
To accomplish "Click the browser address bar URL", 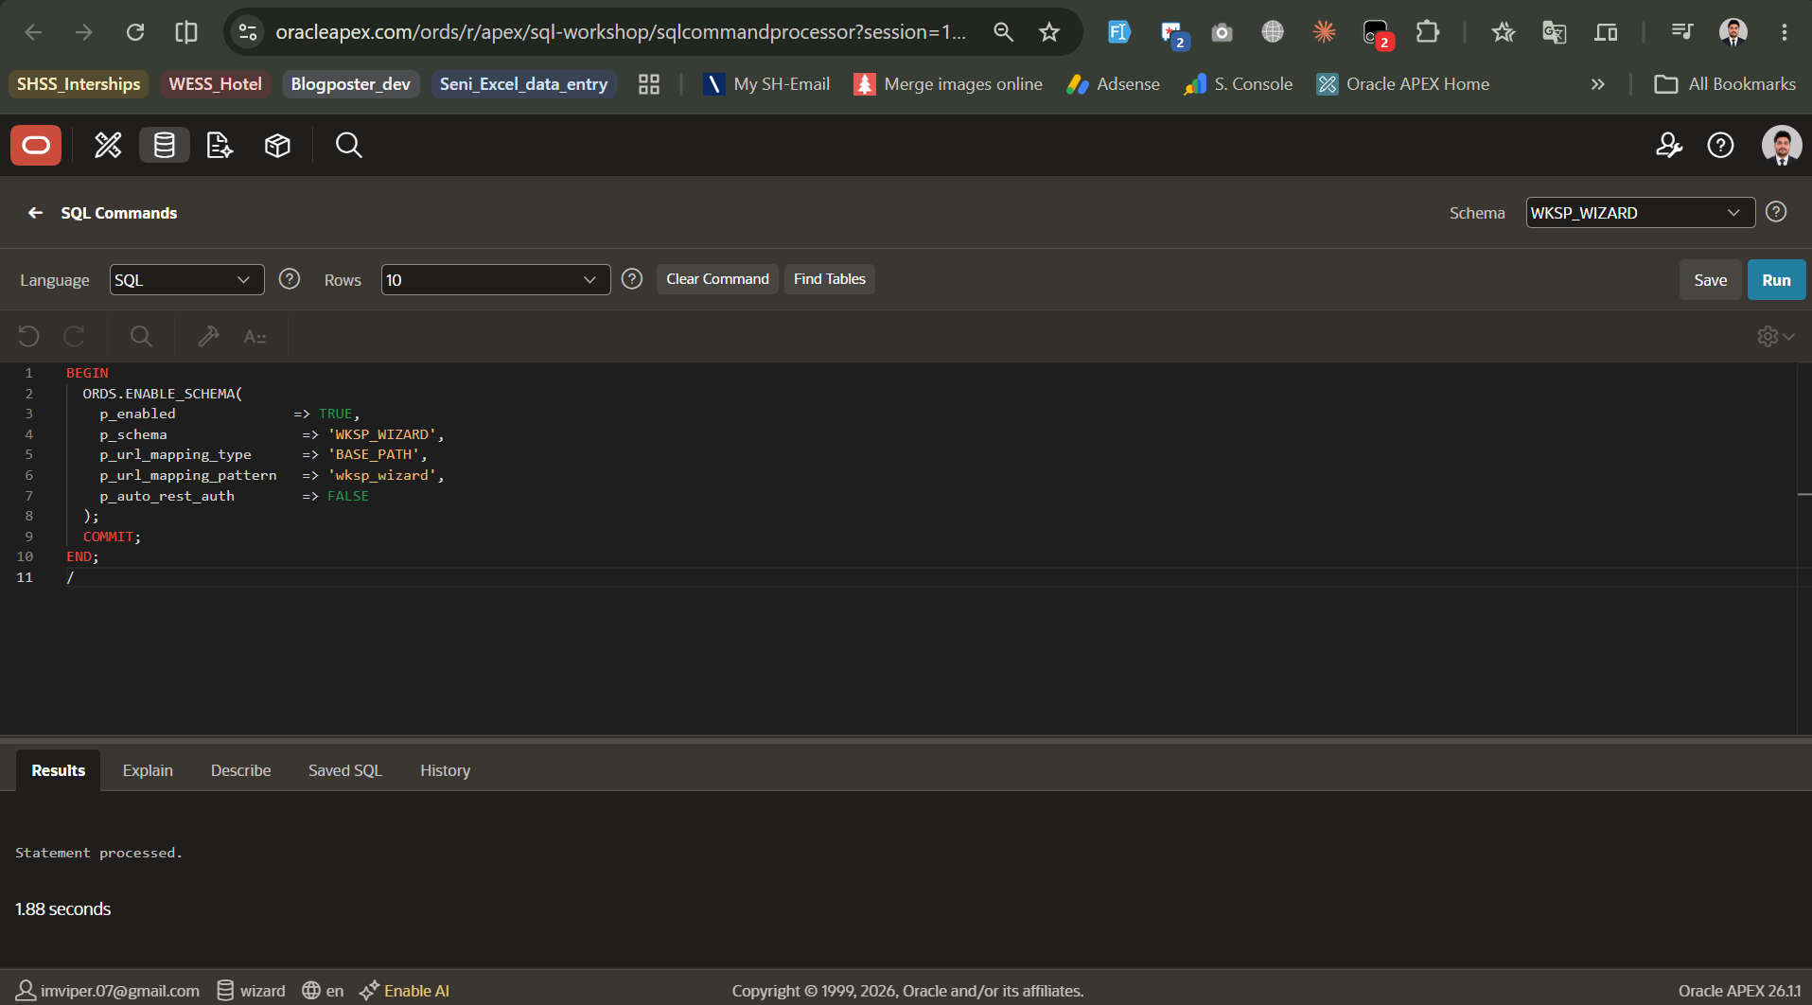I will [621, 32].
